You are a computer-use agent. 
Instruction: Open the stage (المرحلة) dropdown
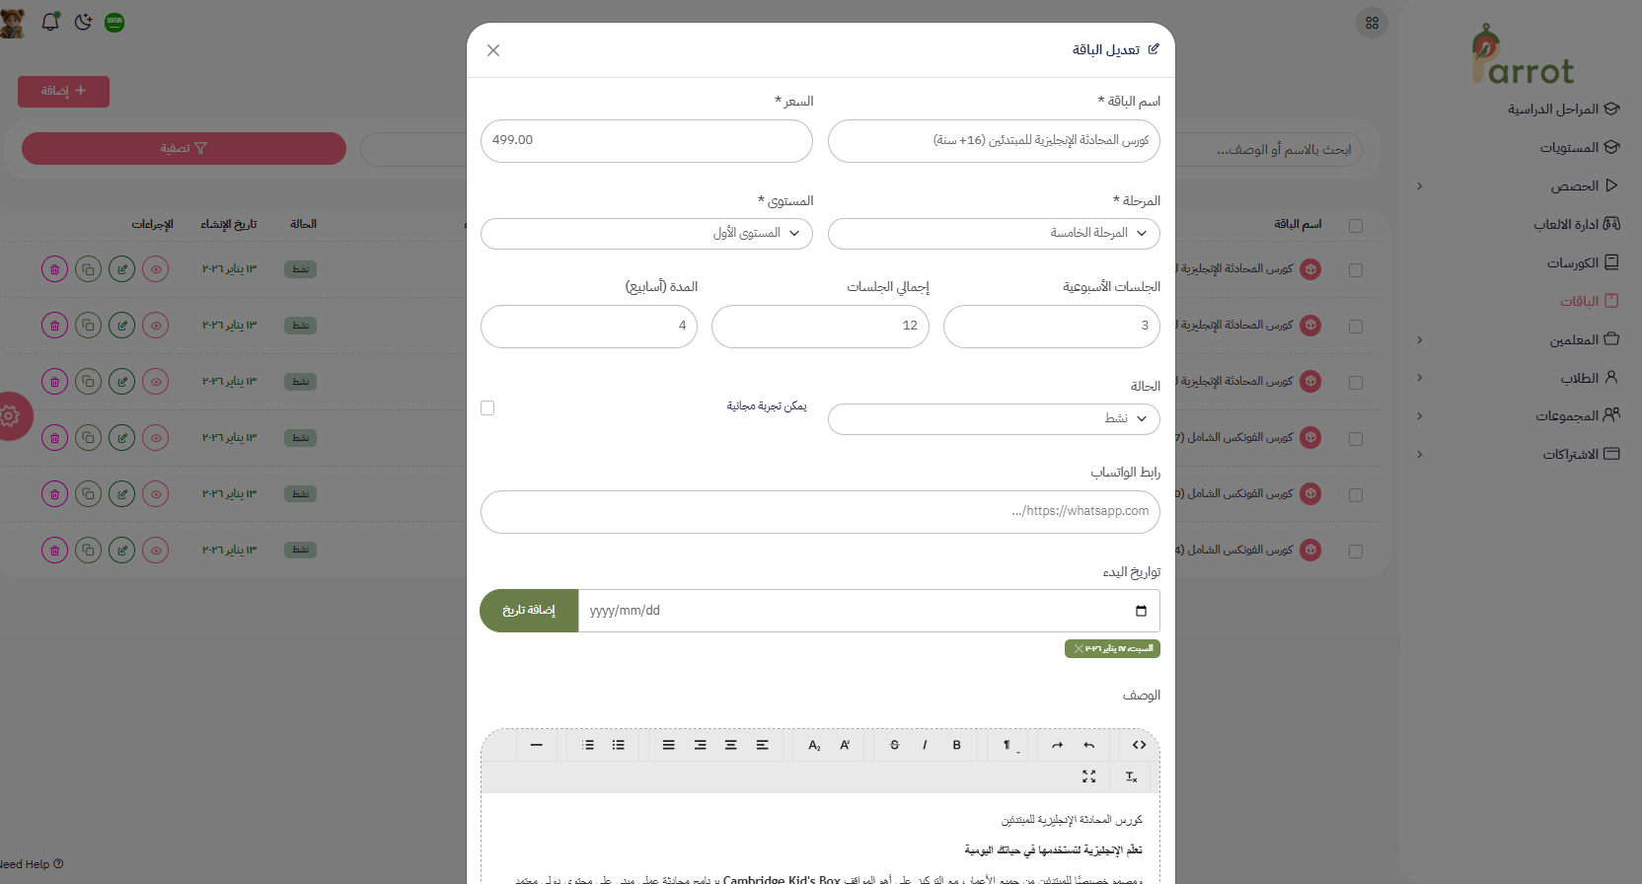[x=994, y=234]
